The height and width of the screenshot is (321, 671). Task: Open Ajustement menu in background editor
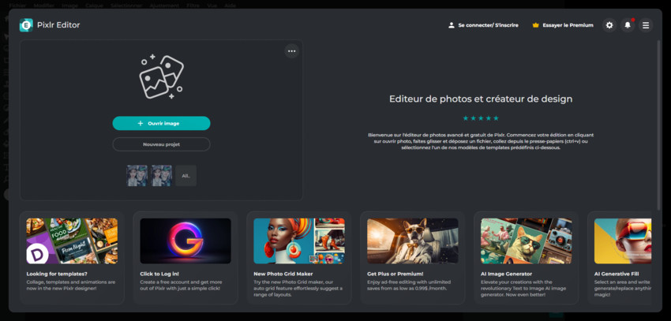pos(164,6)
